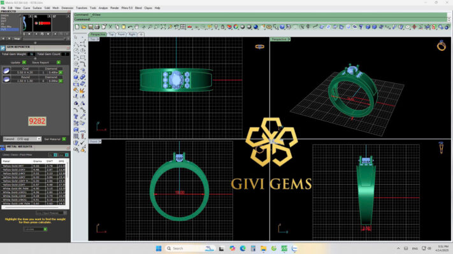Viewport: 453px width, 254px height.
Task: Click green button beside Save Report
Action: 59,62
